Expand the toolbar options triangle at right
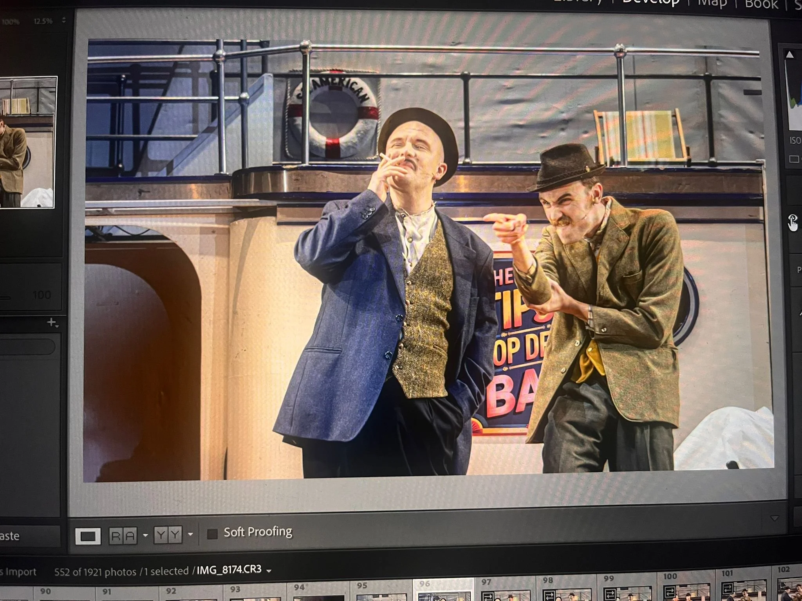The height and width of the screenshot is (601, 802). point(774,518)
